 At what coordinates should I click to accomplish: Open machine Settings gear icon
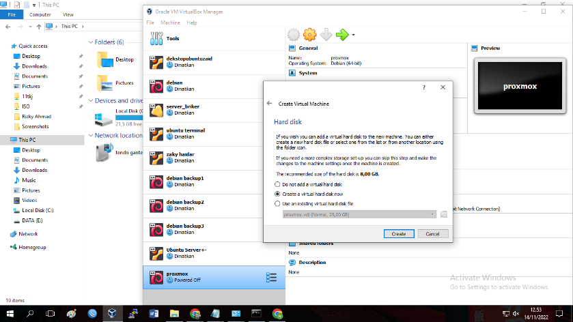(x=310, y=35)
